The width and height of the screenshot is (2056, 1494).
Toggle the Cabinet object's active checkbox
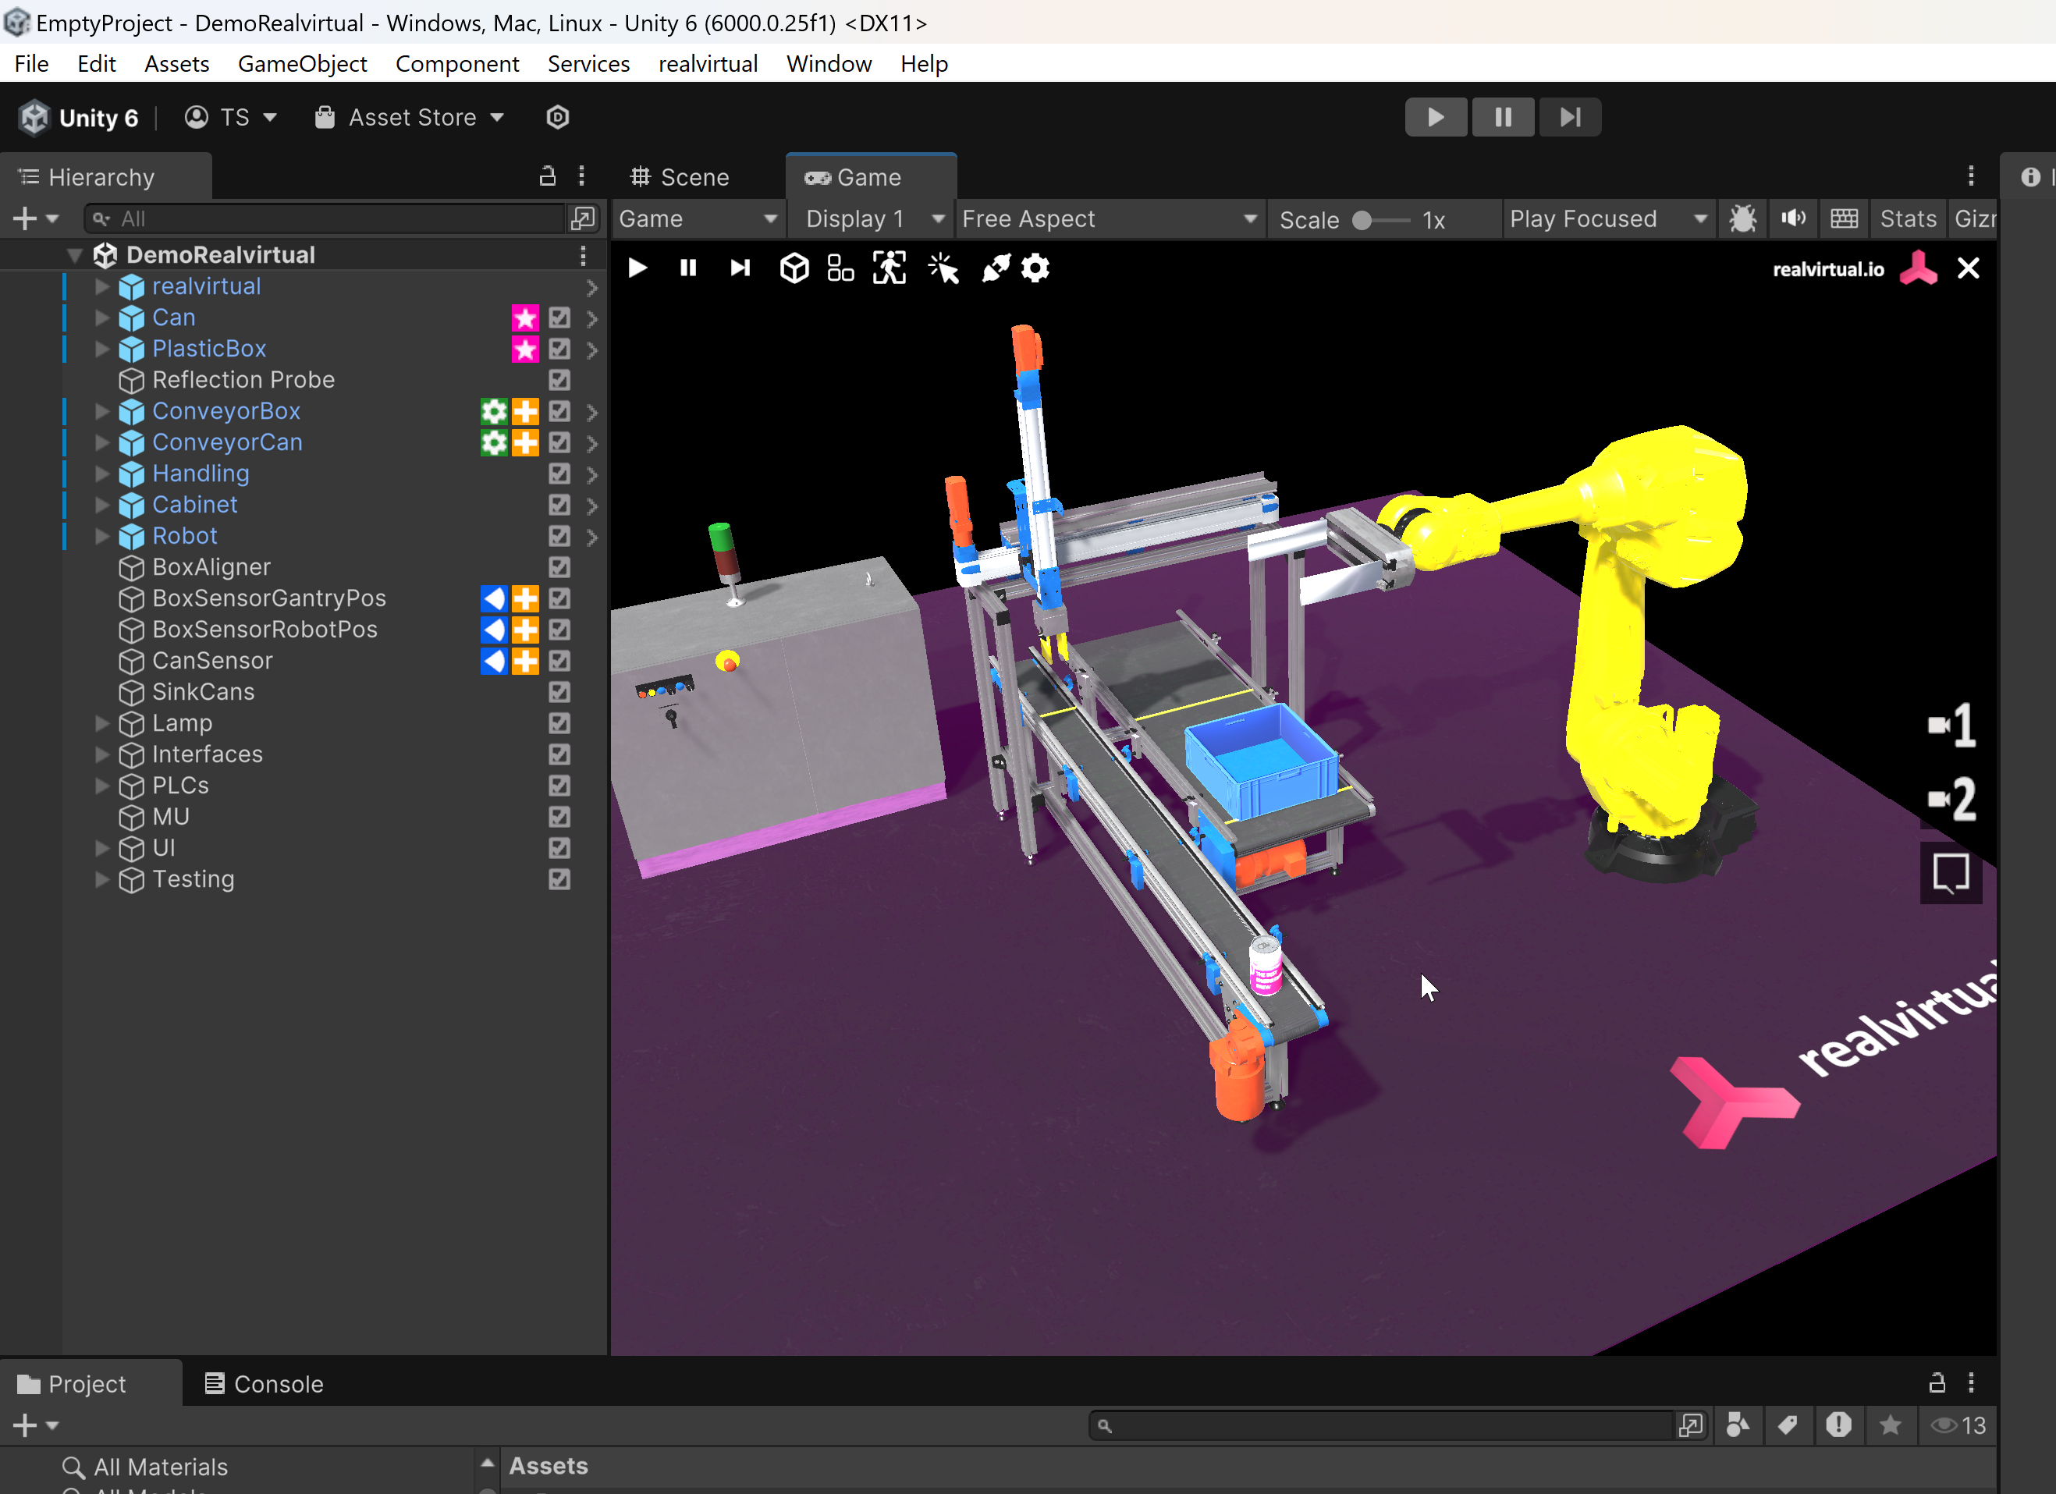(x=559, y=505)
